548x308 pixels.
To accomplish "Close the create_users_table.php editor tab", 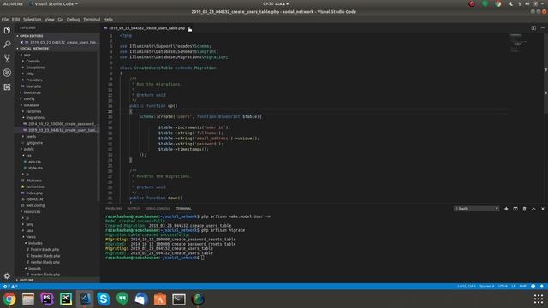I will point(189,28).
